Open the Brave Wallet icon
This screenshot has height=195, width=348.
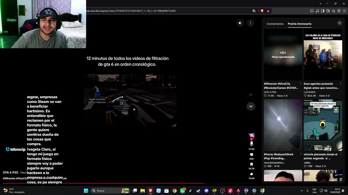[x=328, y=11]
